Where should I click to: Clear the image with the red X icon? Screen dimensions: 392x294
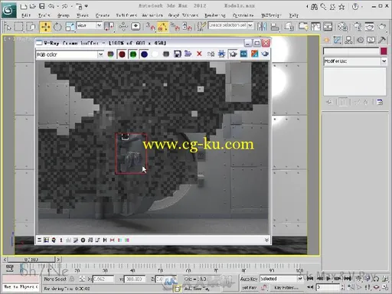[x=199, y=54]
